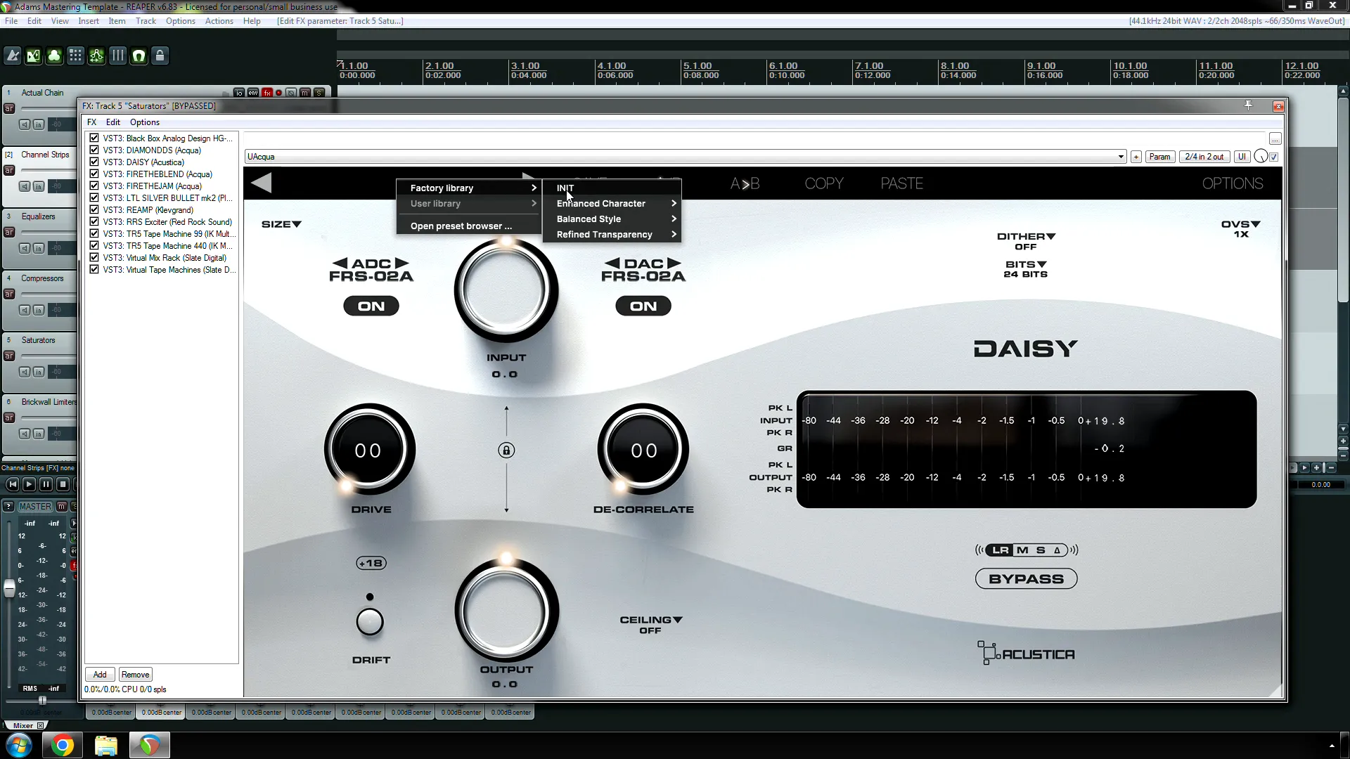
Task: Toggle grid lines icon in toolbar
Action: [118, 56]
